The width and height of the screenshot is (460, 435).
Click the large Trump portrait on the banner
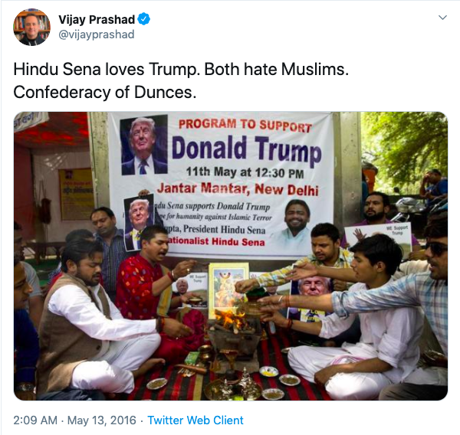pos(144,145)
